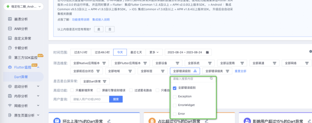Click the 自定义异常 chart icon

[10, 38]
